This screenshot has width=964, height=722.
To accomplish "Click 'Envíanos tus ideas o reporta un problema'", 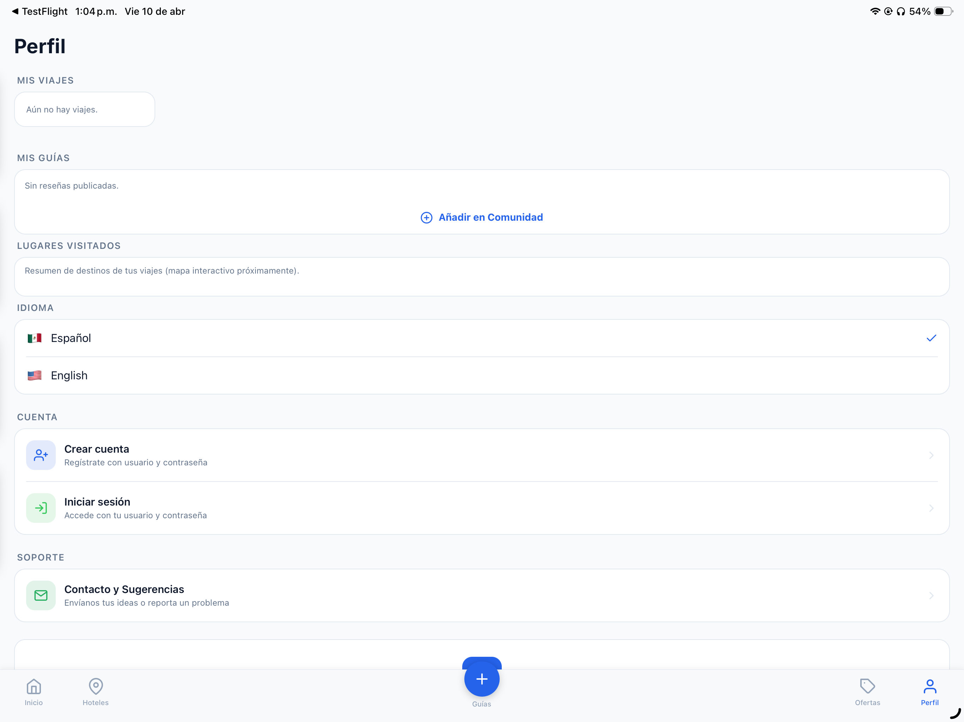I will tap(146, 603).
